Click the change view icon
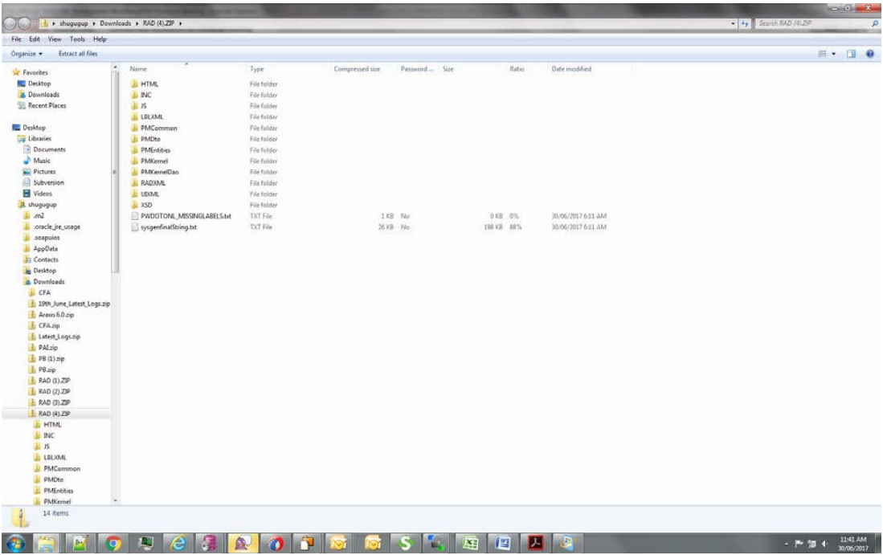The height and width of the screenshot is (555, 883). pos(822,54)
